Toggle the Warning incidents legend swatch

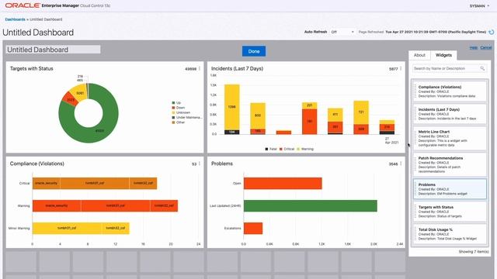(x=298, y=149)
